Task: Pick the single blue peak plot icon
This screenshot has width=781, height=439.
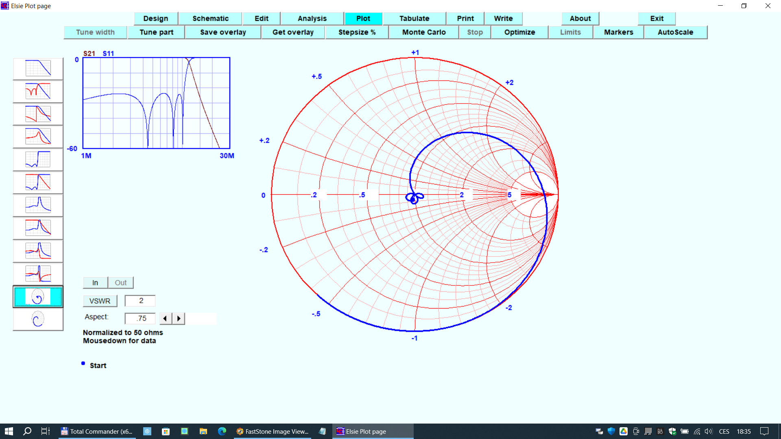Action: [x=38, y=205]
